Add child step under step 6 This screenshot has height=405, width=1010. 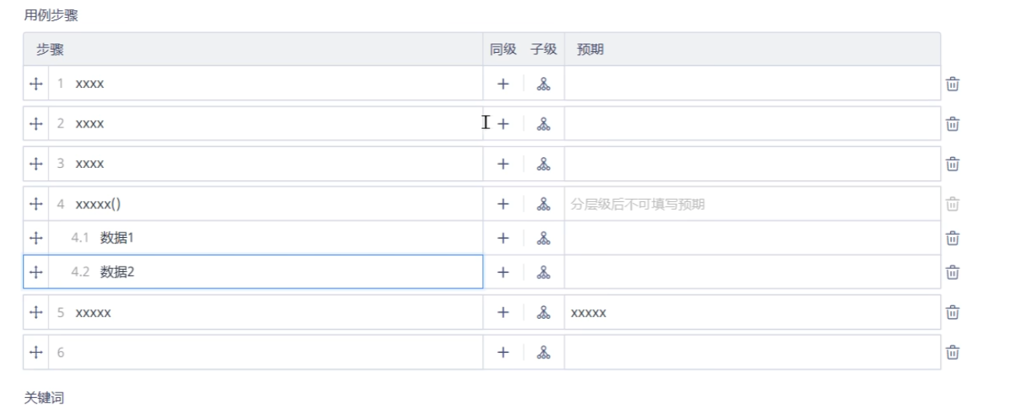point(543,353)
